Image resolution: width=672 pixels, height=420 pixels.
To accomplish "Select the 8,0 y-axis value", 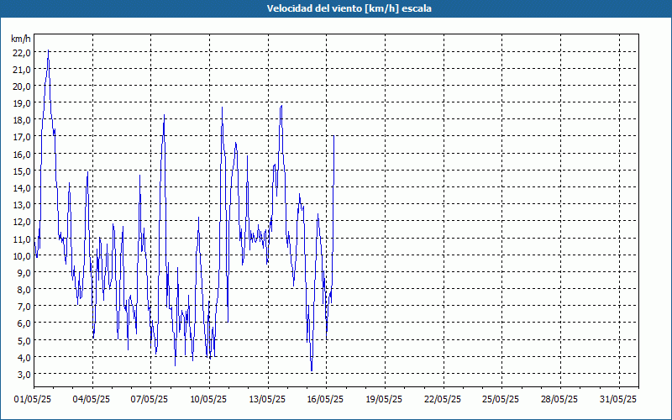I will click(24, 290).
